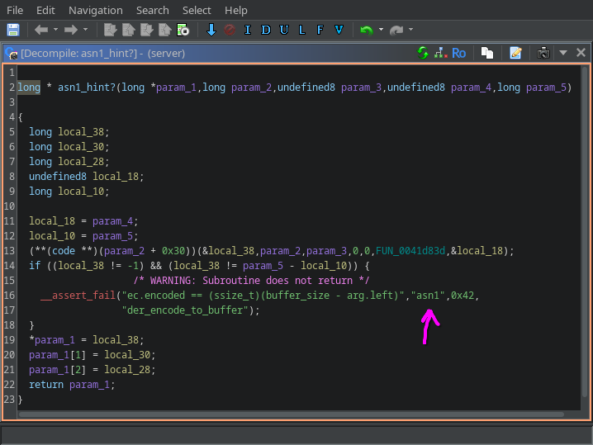This screenshot has width=593, height=445.
Task: Click the camera snapshot icon
Action: (543, 53)
